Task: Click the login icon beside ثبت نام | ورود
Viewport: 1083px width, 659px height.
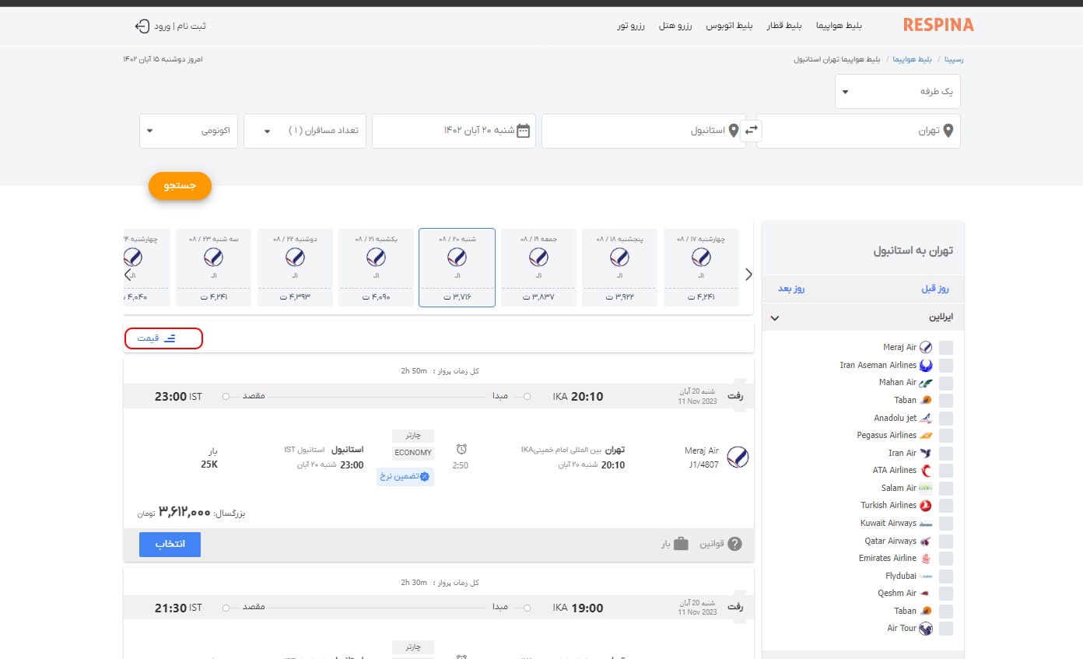Action: [142, 26]
